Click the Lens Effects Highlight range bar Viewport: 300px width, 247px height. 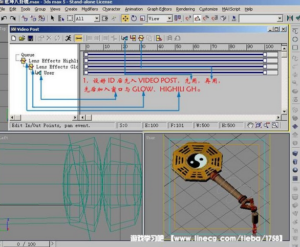click(176, 61)
